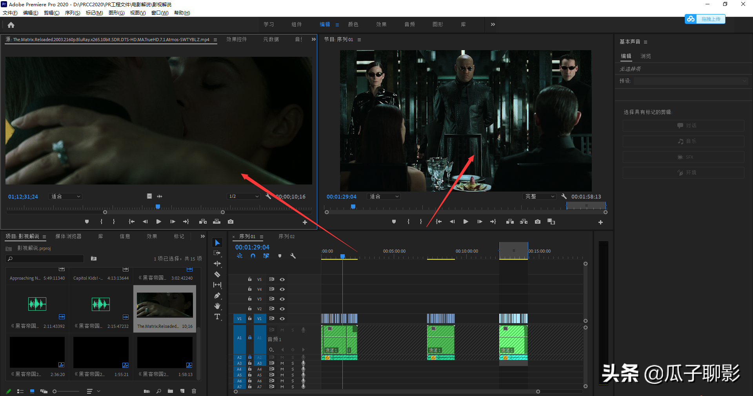Open program playback resolution dropdown
This screenshot has height=396, width=753.
point(540,196)
